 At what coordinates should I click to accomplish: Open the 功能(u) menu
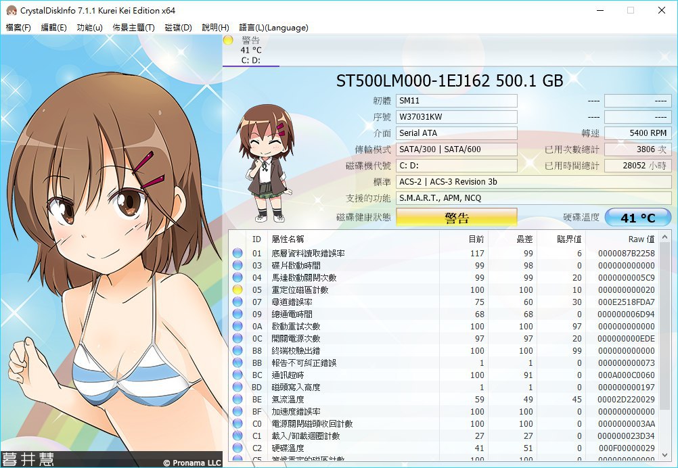(x=90, y=28)
